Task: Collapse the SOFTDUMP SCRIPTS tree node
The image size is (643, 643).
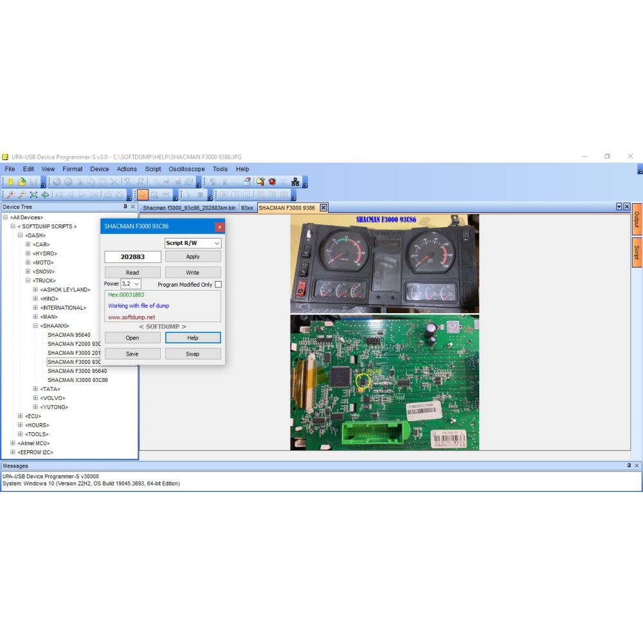Action: 13,226
